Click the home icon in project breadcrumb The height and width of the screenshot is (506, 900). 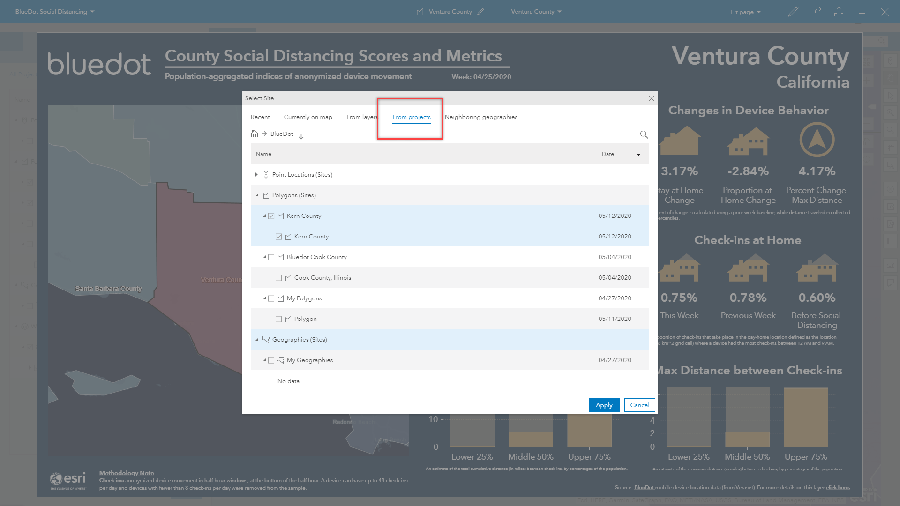tap(255, 134)
